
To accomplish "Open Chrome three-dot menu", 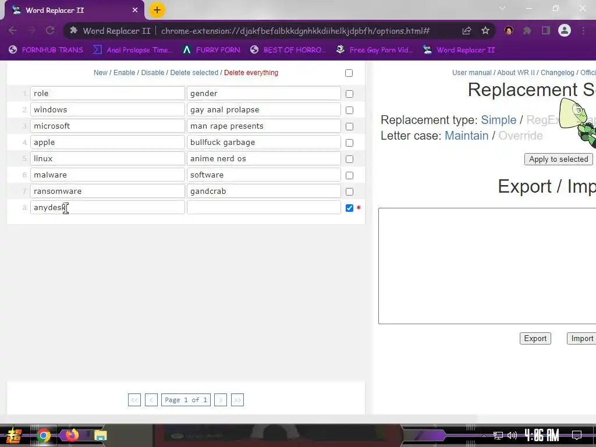I will point(583,30).
